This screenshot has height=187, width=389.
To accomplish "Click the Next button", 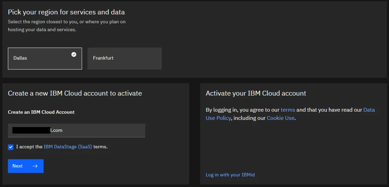I will pos(26,166).
